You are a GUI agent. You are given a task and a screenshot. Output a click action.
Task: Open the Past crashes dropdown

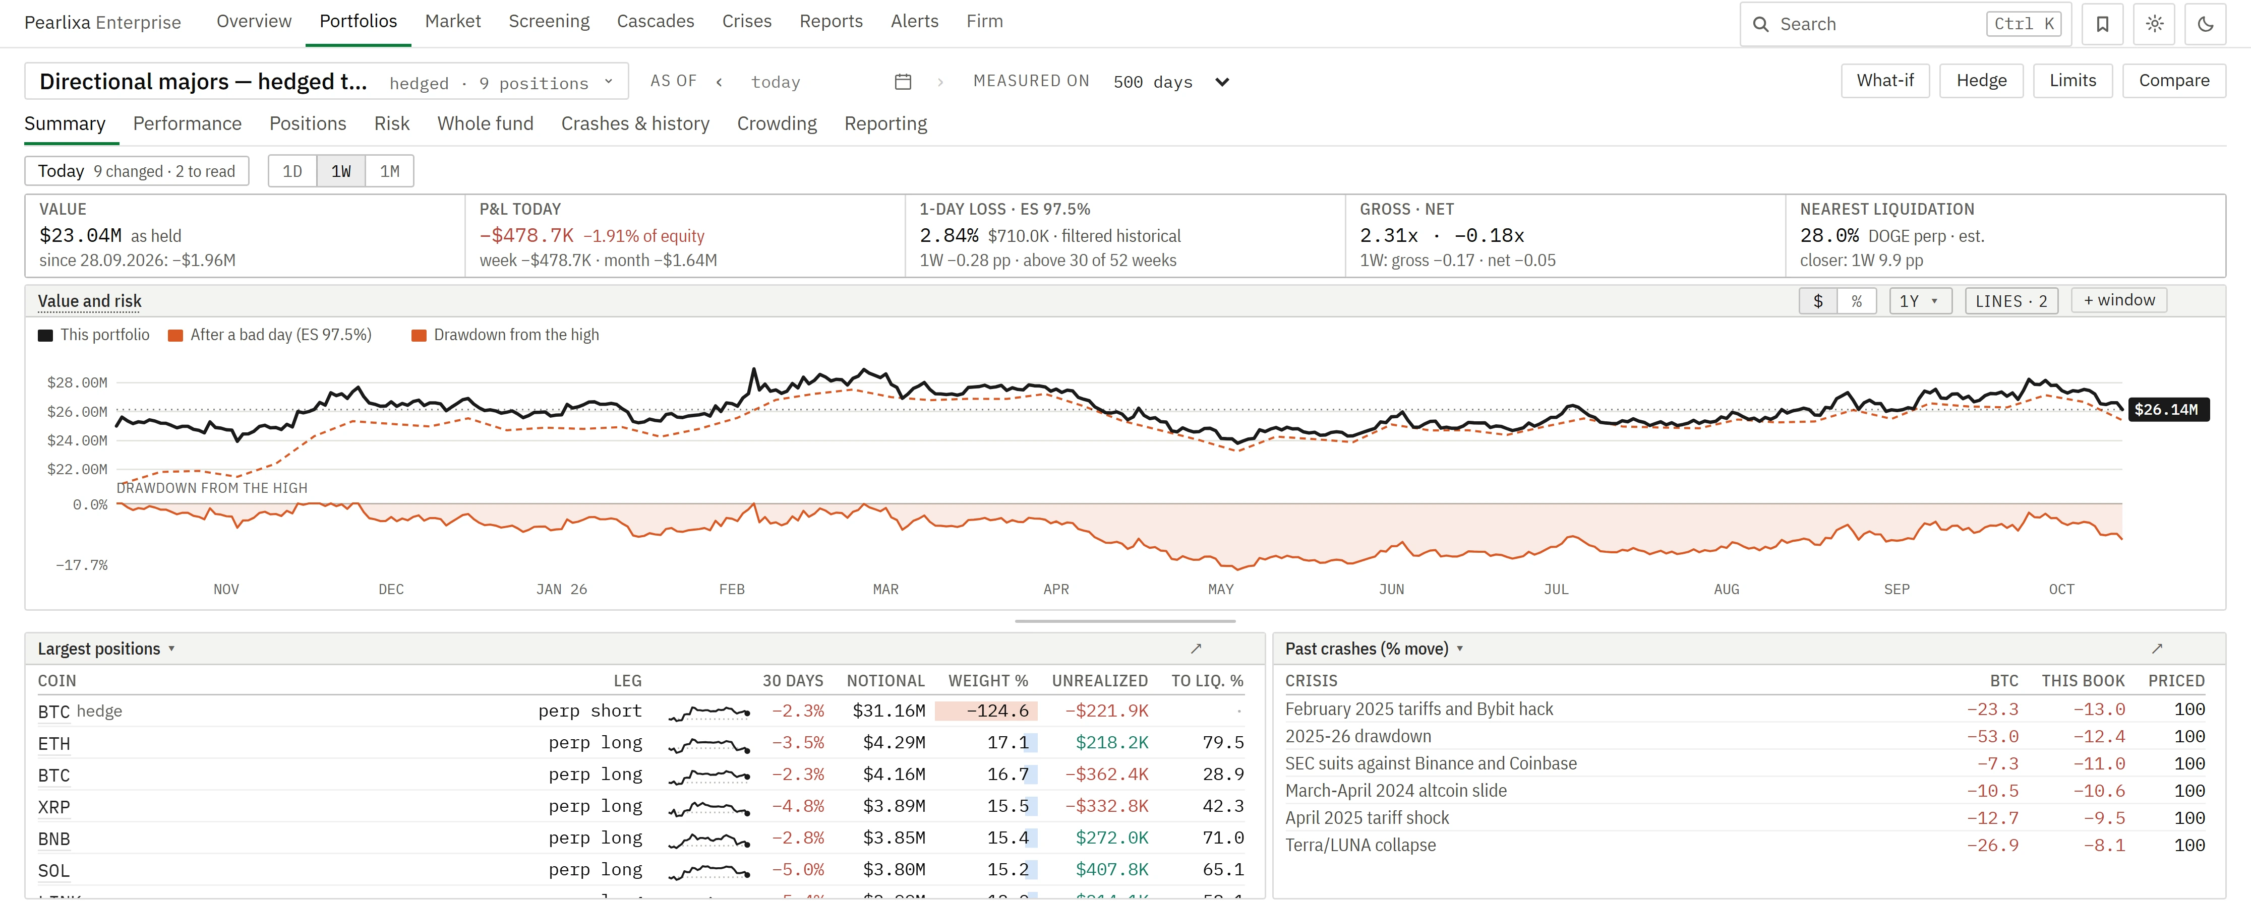(x=1374, y=649)
